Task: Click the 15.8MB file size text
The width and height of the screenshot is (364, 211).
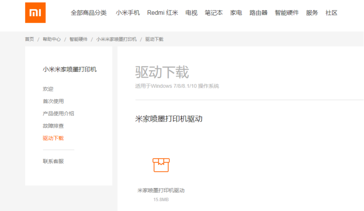Action: tap(161, 199)
